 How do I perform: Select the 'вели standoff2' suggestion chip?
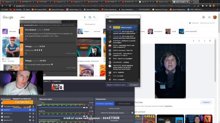(188, 31)
